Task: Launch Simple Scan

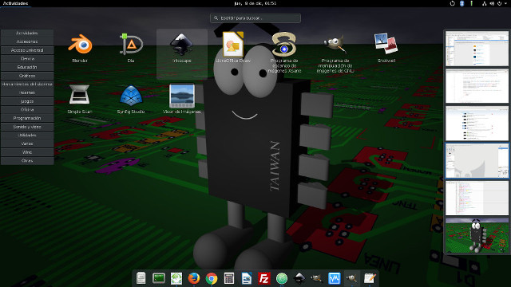Action: pyautogui.click(x=80, y=99)
